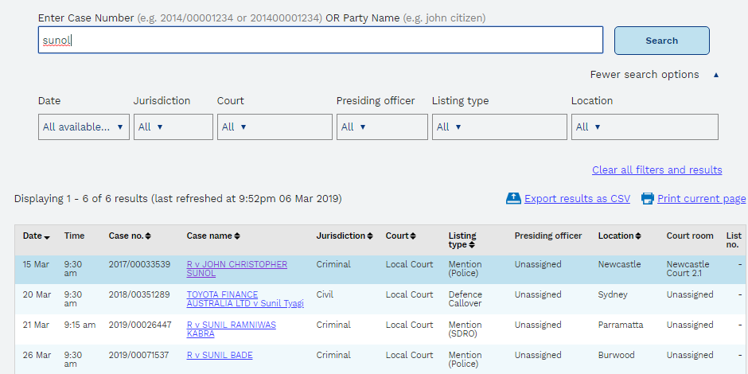Click the Parramatta location cell
This screenshot has width=748, height=374.
(621, 325)
